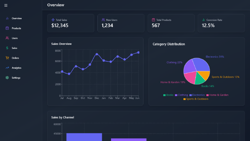Click the Sep data point on sales chart
The width and height of the screenshot is (250, 141).
76,66
